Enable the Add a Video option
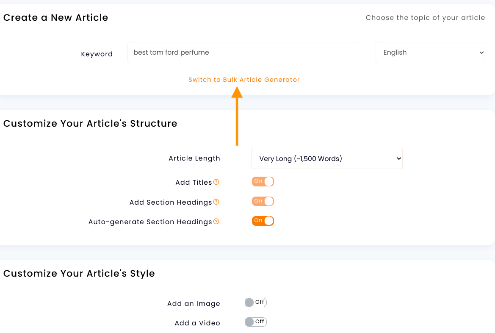495x333 pixels. [255, 322]
